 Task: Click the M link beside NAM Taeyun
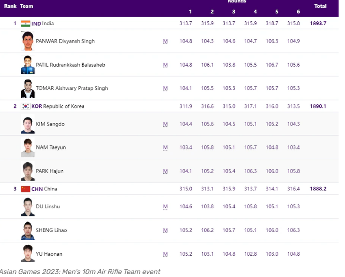[165, 148]
